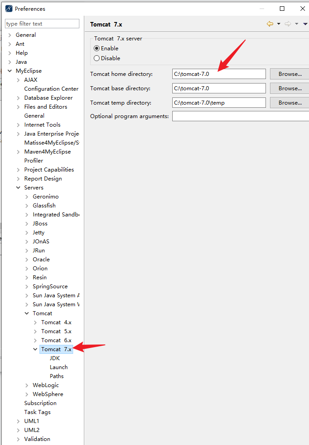Click the back navigation arrow icon

click(x=270, y=24)
